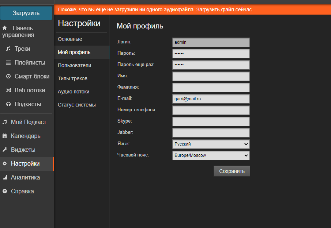Open the Календарь label

(x=26, y=136)
